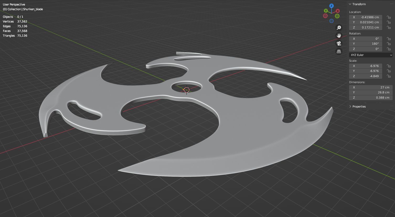This screenshot has width=395, height=217.
Task: Click the Scale X field -6.976
Action: tap(366, 66)
